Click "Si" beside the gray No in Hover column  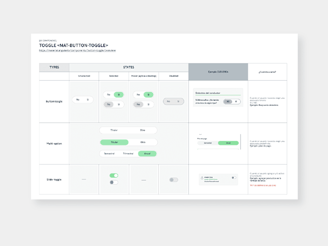149,104
